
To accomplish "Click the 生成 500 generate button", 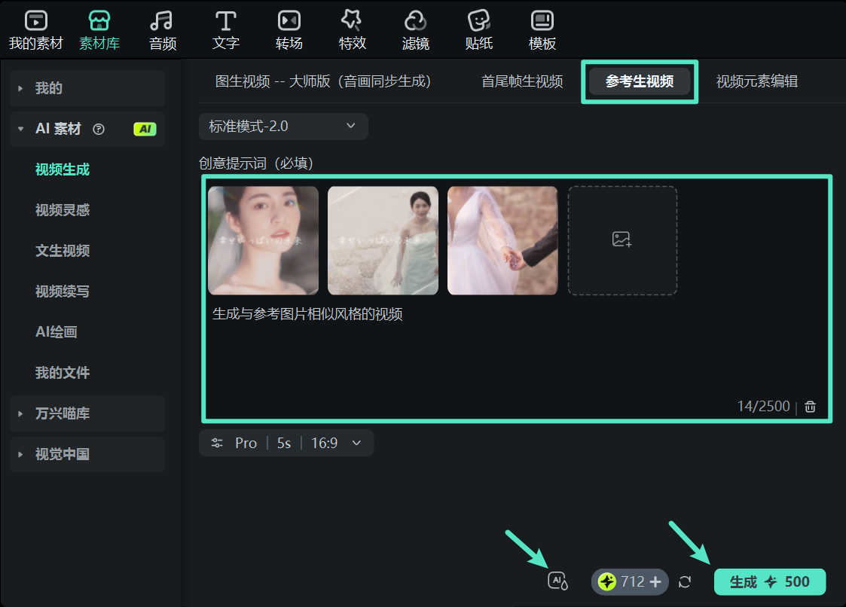I will tap(769, 581).
